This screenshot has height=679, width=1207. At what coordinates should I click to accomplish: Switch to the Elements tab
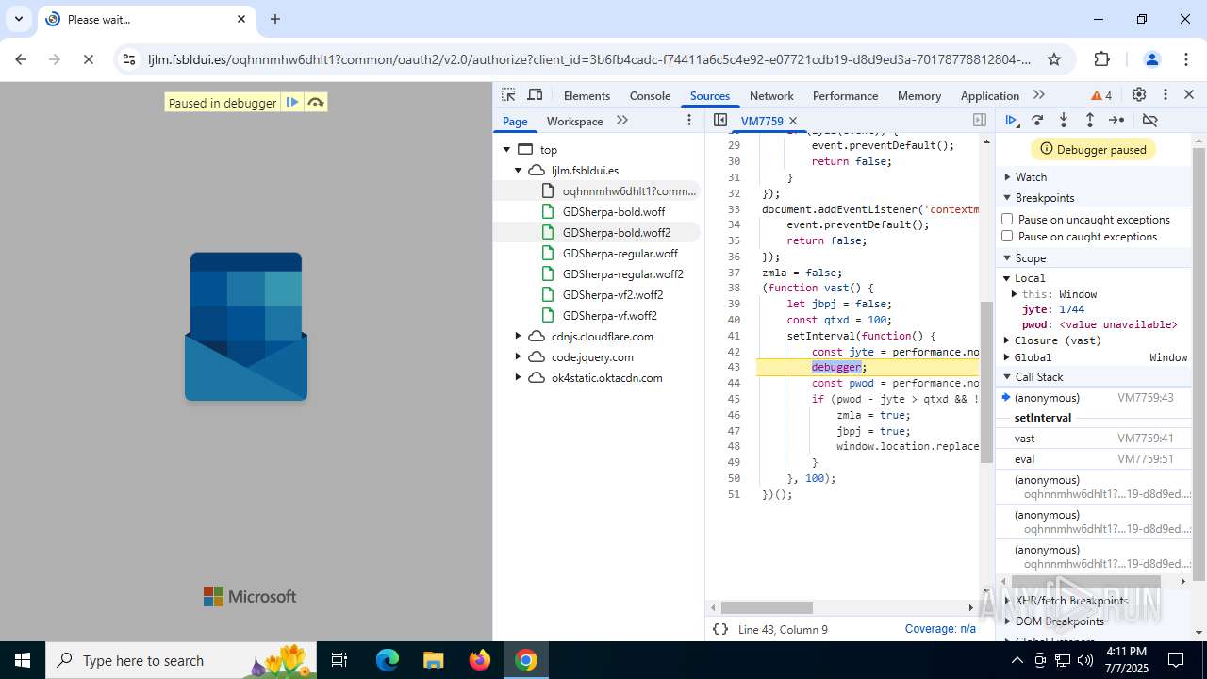pos(587,95)
